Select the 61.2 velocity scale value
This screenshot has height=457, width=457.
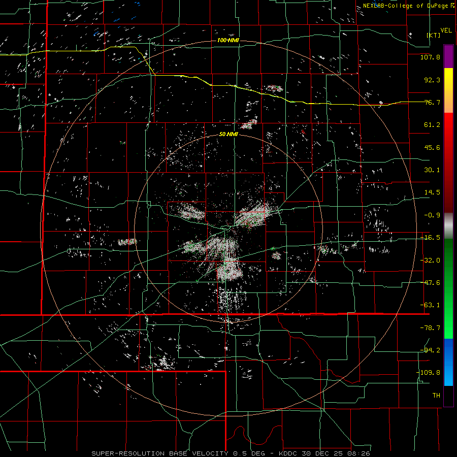432,125
